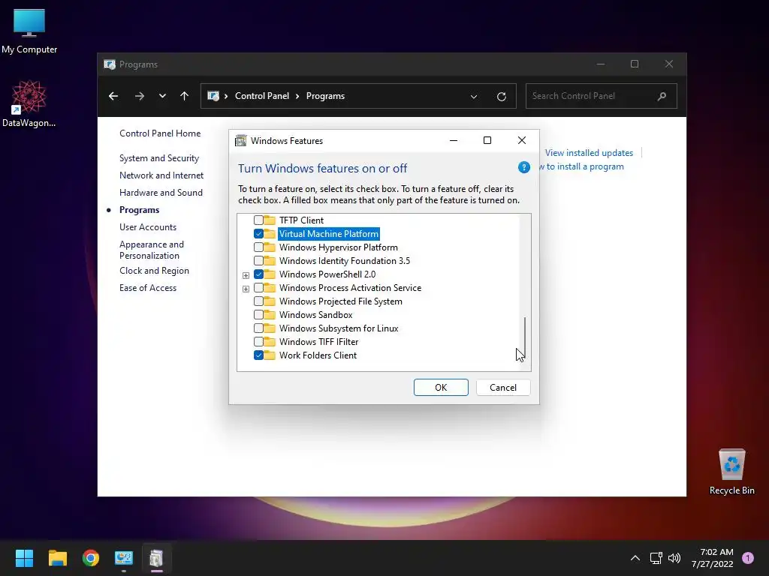Screen dimensions: 769x576
Task: Open the Windows Features help icon
Action: coord(523,167)
